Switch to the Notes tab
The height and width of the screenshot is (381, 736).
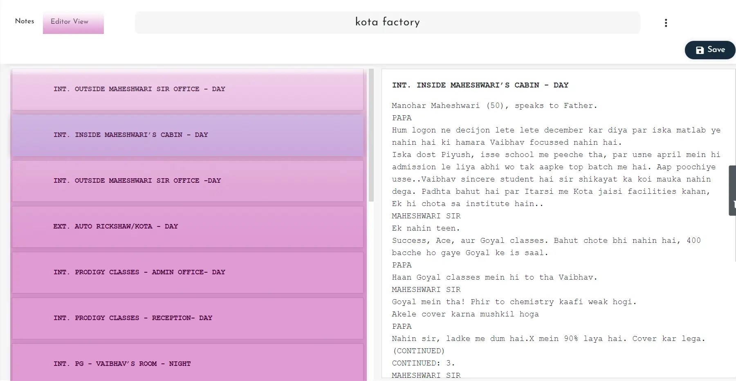[x=25, y=21]
